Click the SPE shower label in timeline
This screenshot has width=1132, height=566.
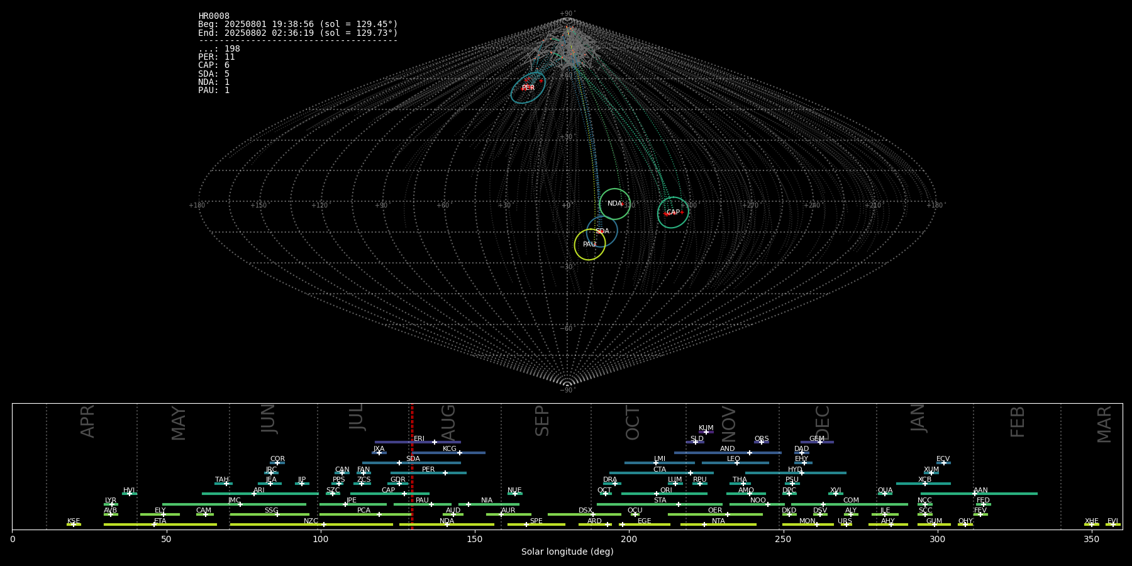coord(536,521)
